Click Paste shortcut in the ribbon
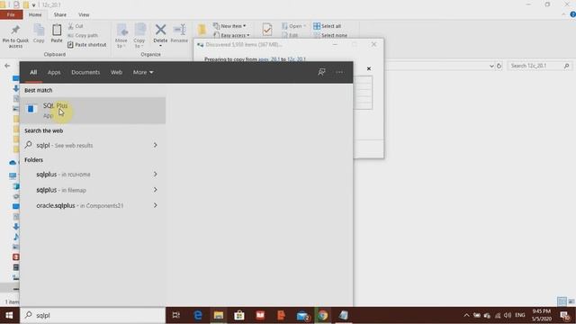 pos(87,45)
